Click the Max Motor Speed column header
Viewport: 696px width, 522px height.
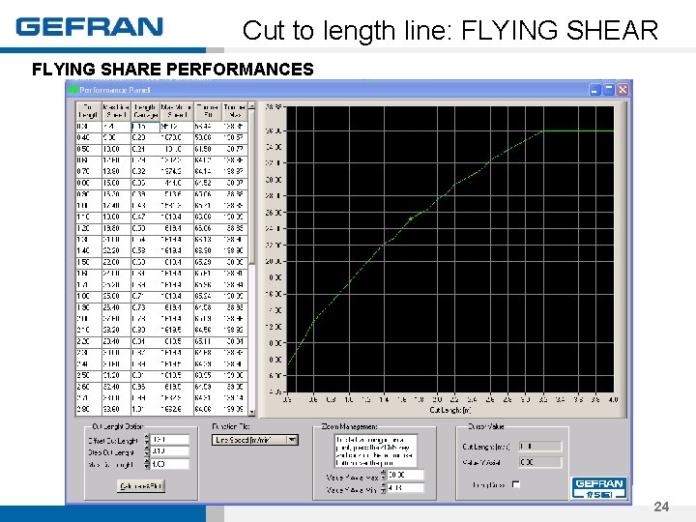click(177, 111)
